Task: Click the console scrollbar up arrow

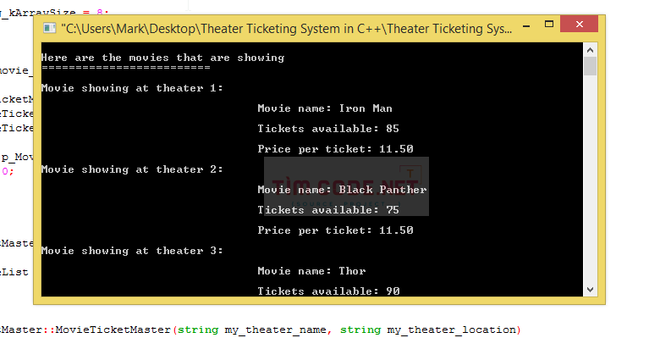Action: [590, 50]
